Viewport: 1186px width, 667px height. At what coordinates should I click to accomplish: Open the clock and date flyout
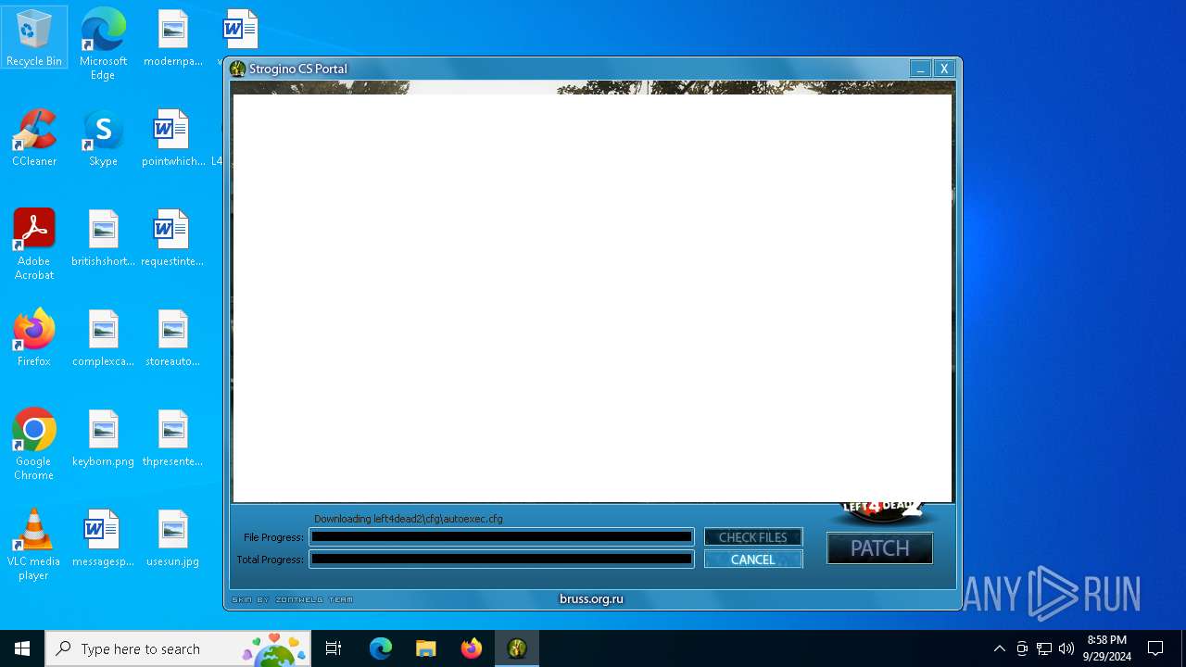click(x=1106, y=648)
